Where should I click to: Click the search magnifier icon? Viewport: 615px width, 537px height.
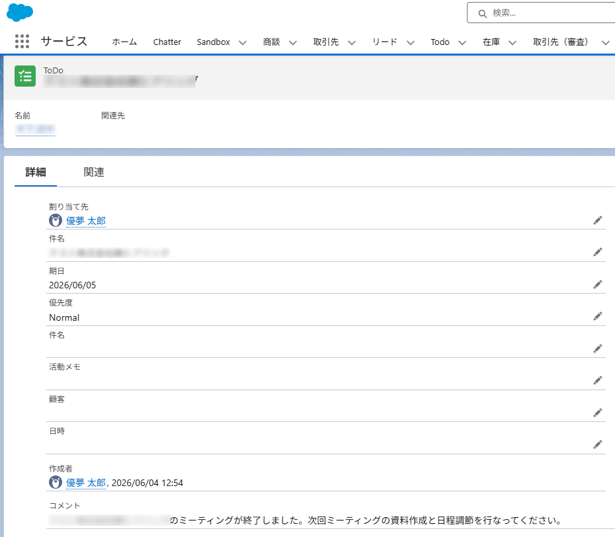(483, 14)
